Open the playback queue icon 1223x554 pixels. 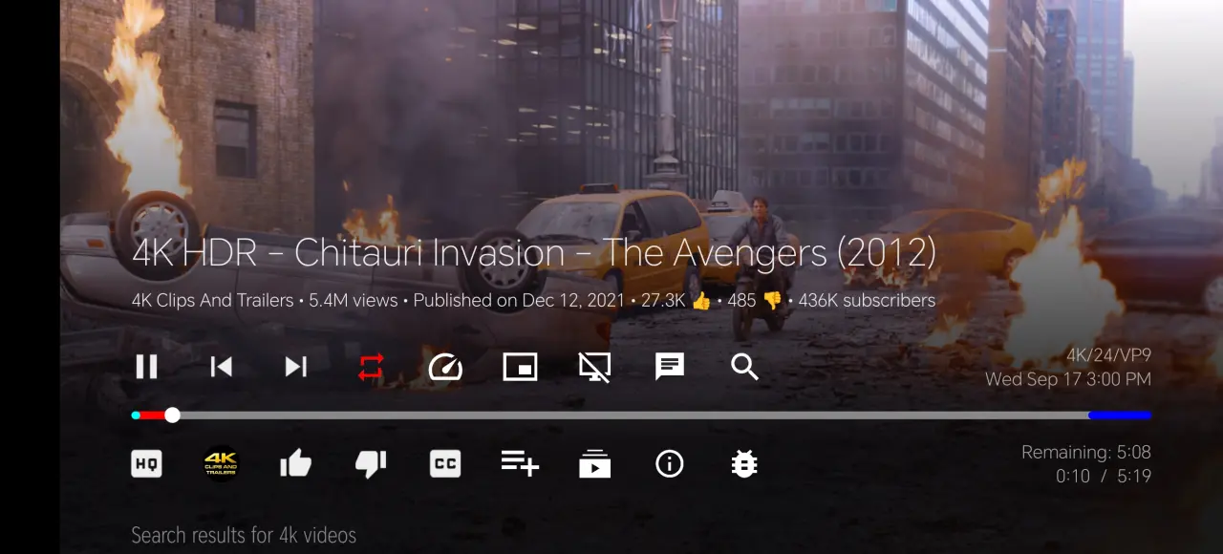[594, 464]
